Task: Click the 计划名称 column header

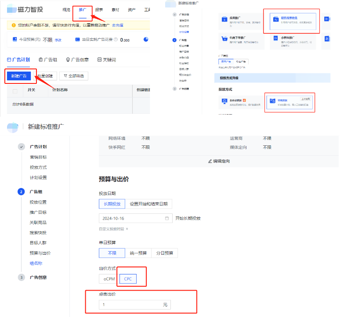Action: [x=60, y=90]
